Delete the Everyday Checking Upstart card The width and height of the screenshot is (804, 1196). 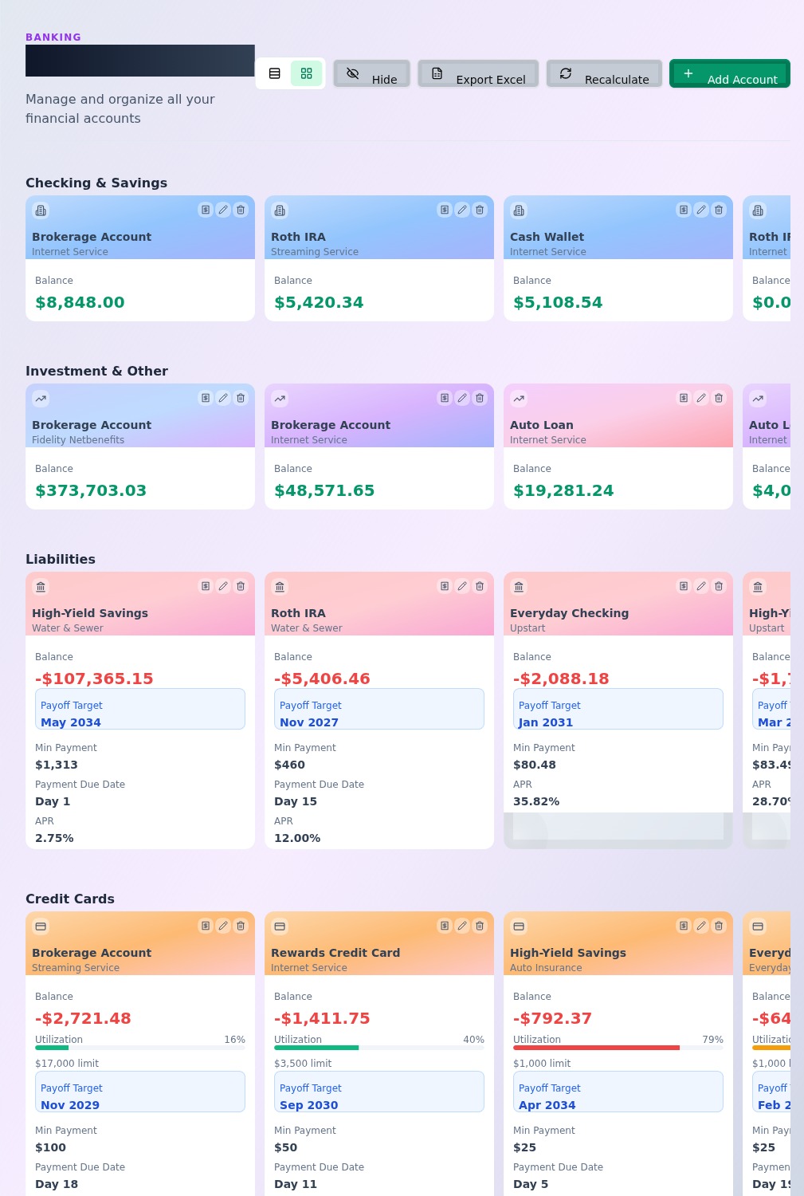point(719,586)
